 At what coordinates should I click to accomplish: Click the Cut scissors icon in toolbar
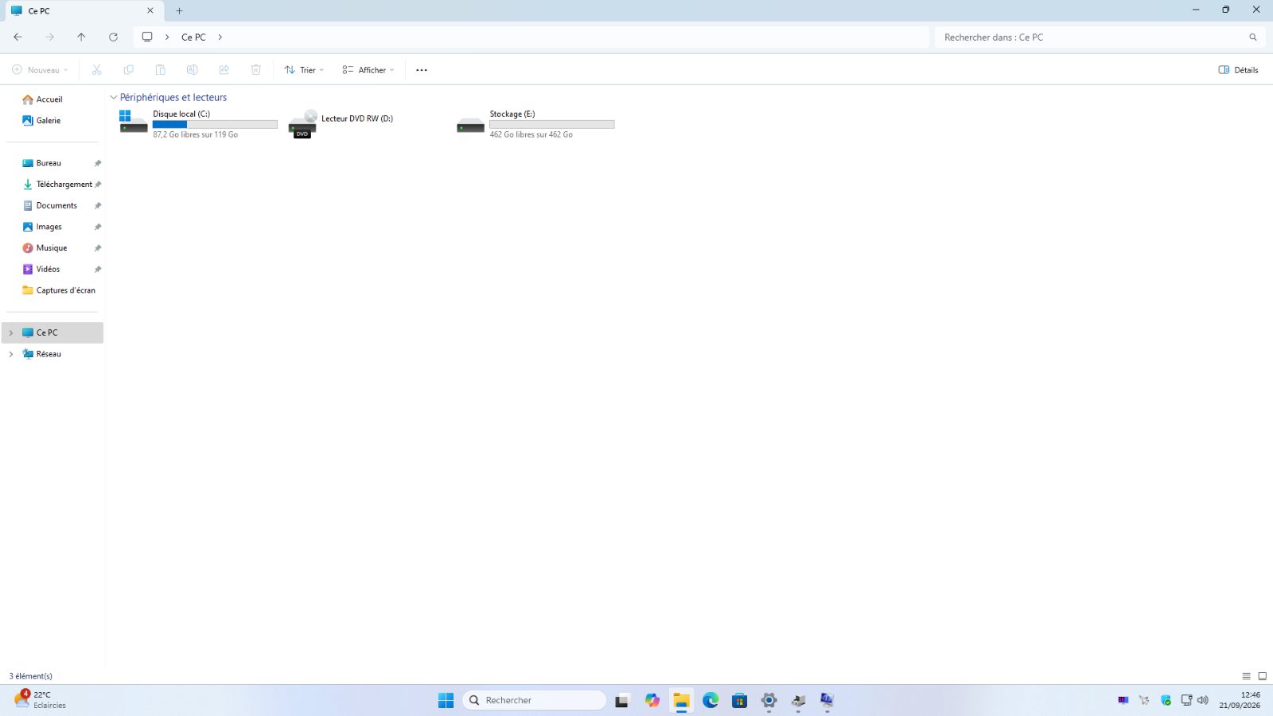click(x=97, y=70)
